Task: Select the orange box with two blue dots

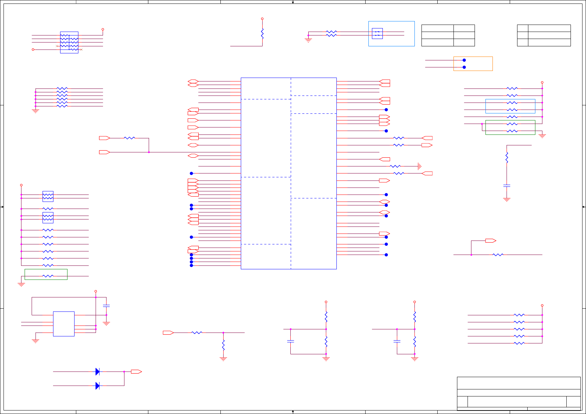Action: (473, 64)
